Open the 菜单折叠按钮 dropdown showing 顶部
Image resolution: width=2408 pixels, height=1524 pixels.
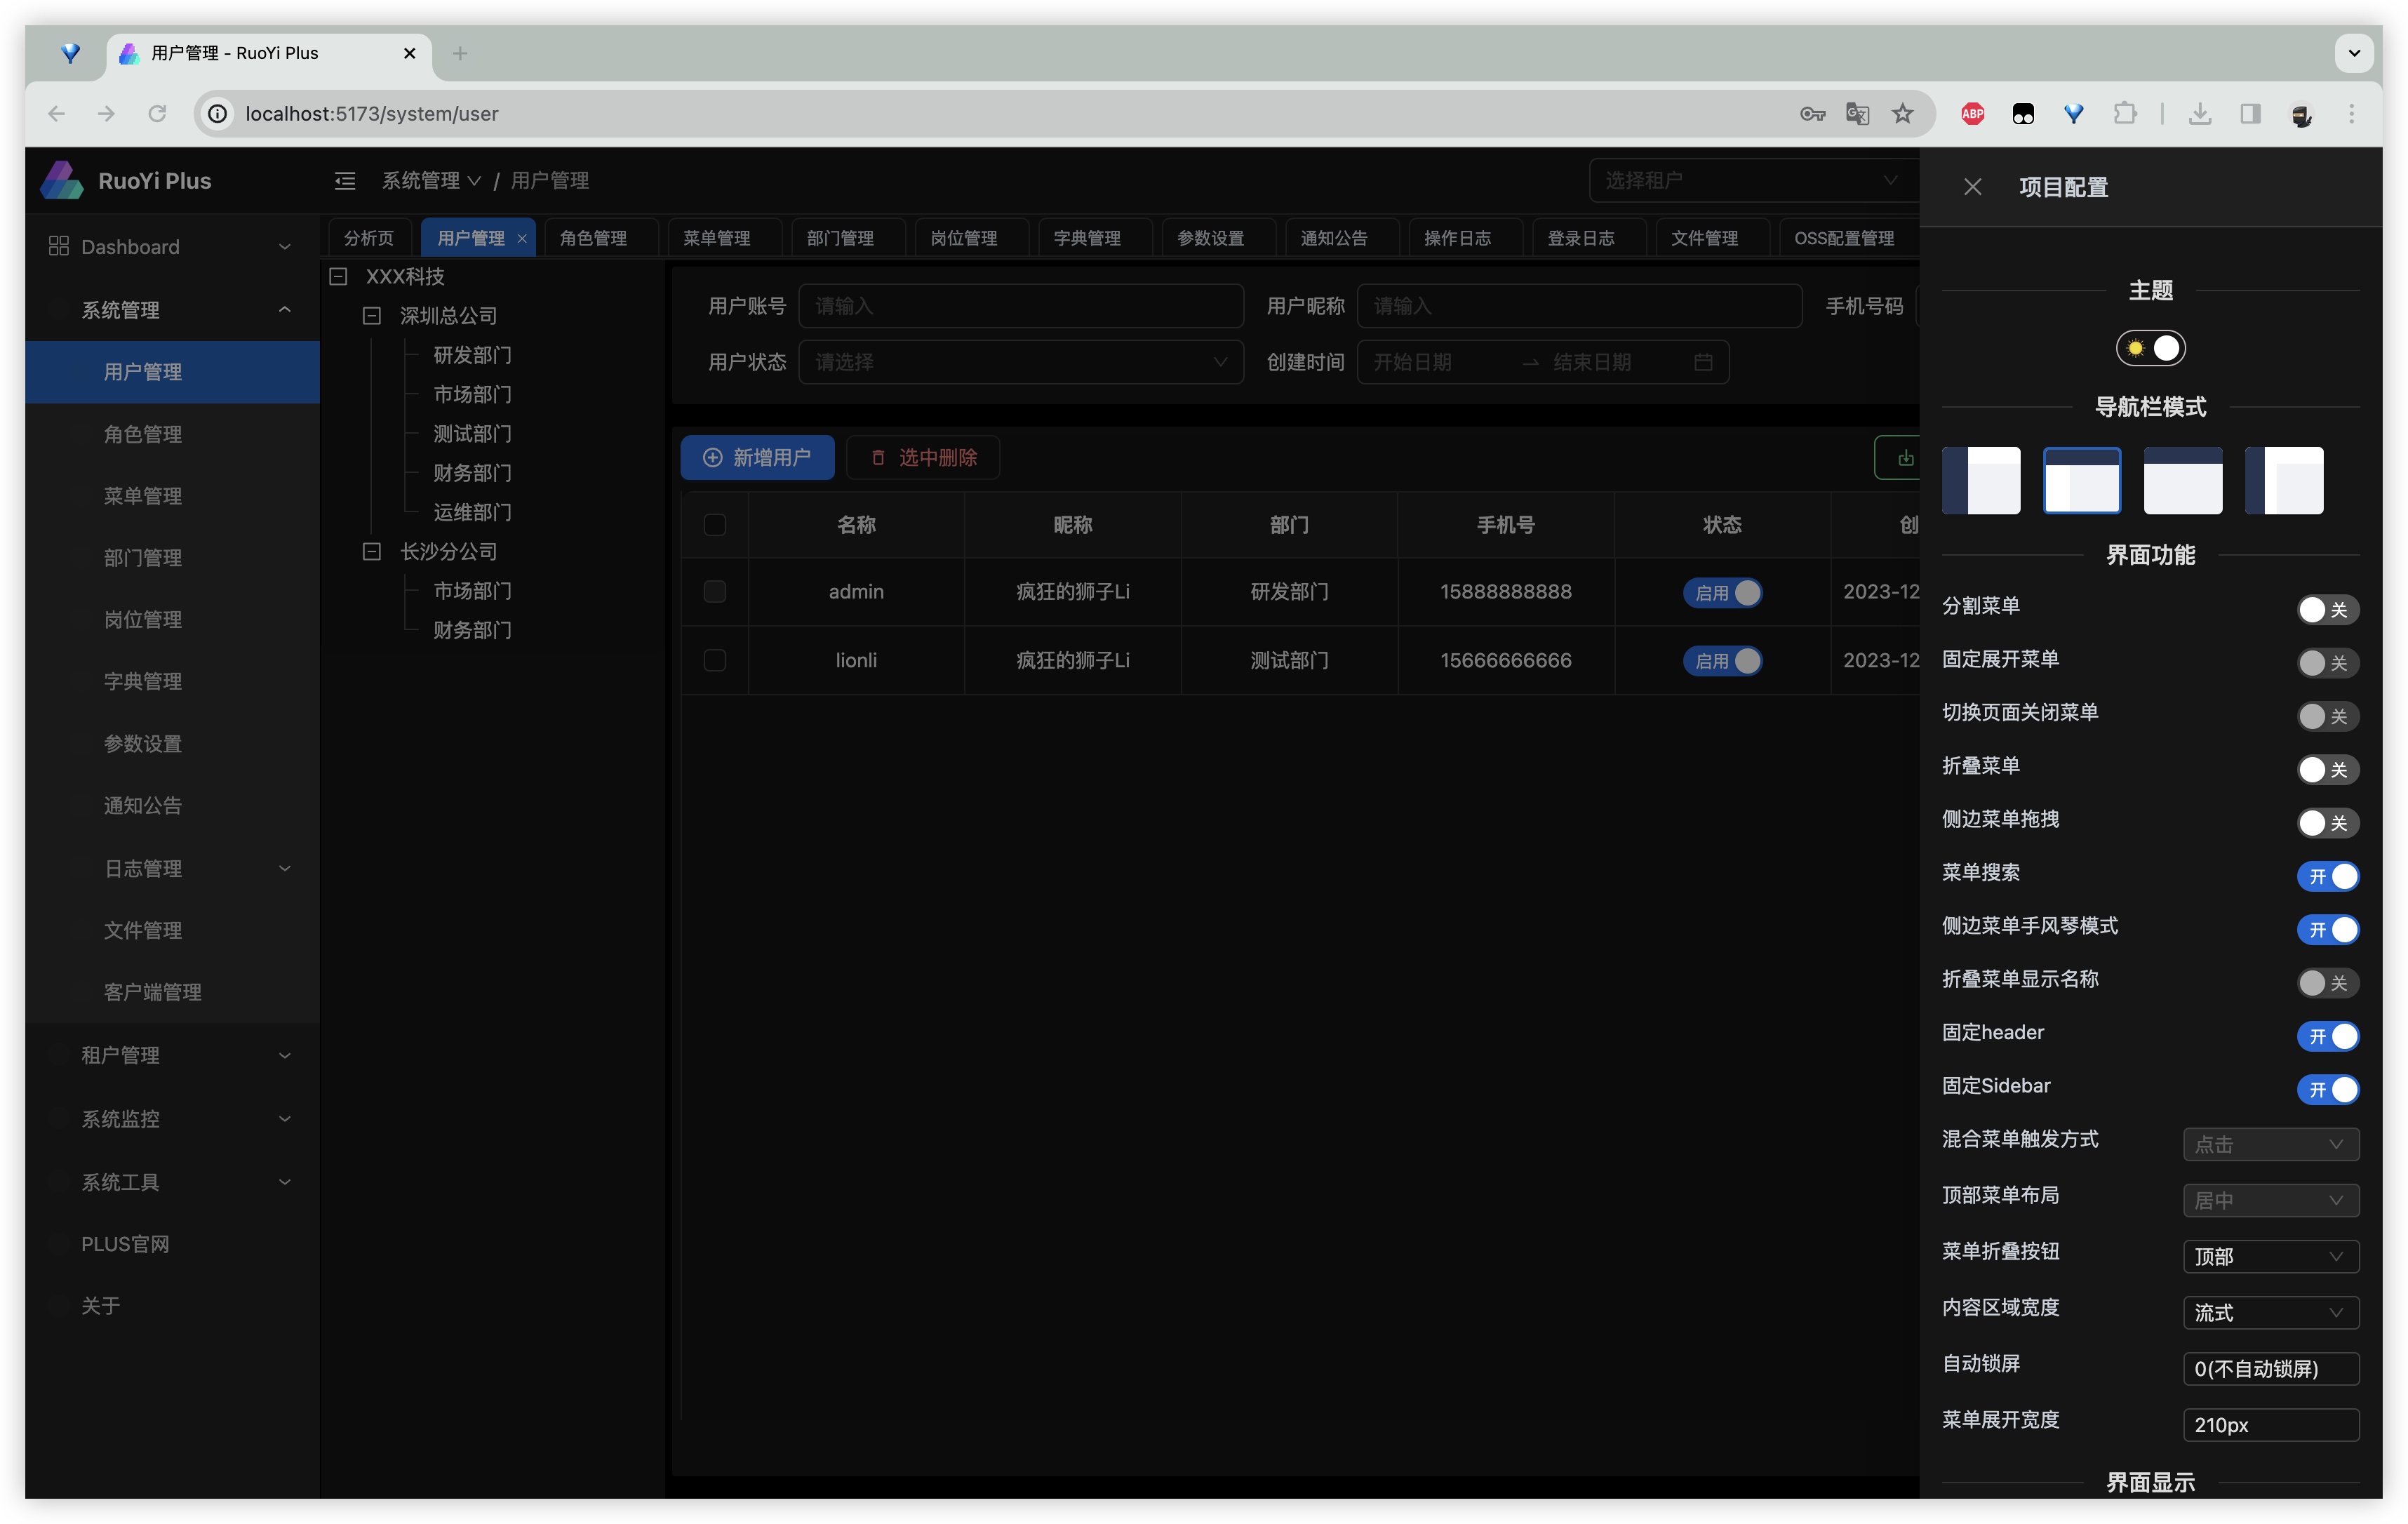pyautogui.click(x=2270, y=1257)
